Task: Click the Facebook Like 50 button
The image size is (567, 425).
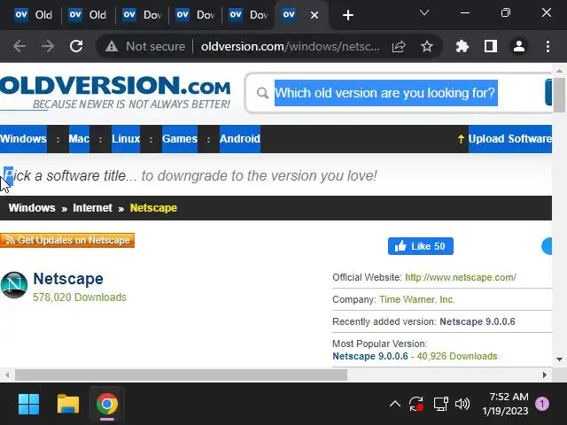Action: click(x=421, y=246)
